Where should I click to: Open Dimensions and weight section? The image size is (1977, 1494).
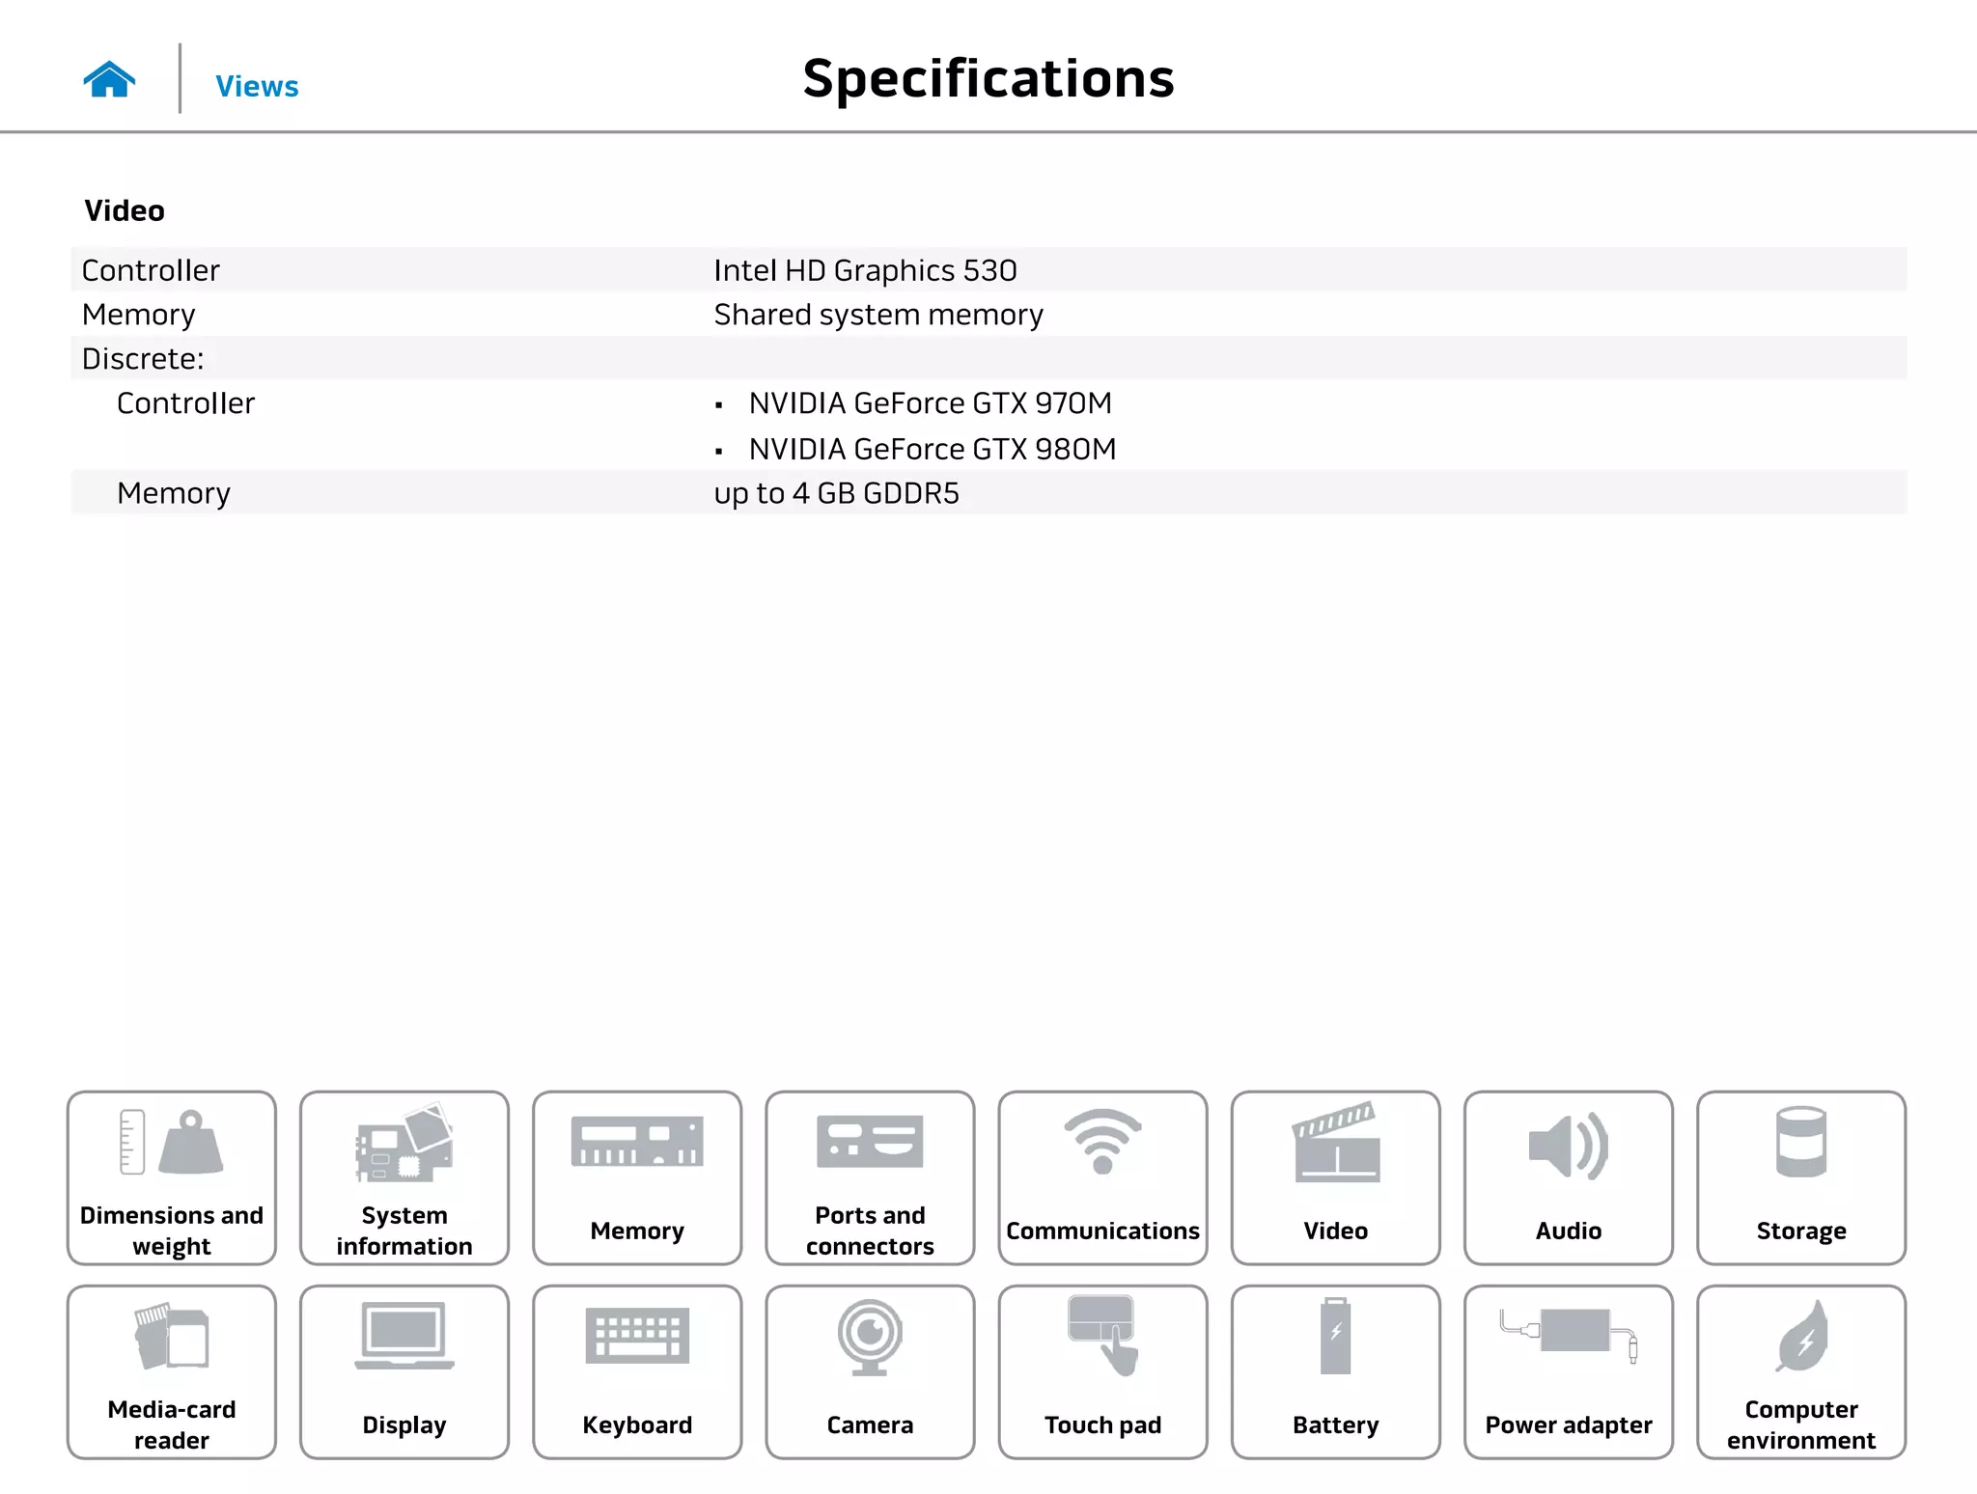point(172,1177)
